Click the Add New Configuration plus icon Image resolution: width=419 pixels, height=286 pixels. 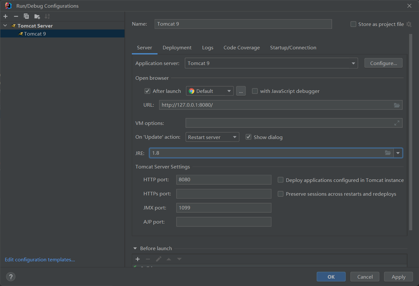pos(5,16)
